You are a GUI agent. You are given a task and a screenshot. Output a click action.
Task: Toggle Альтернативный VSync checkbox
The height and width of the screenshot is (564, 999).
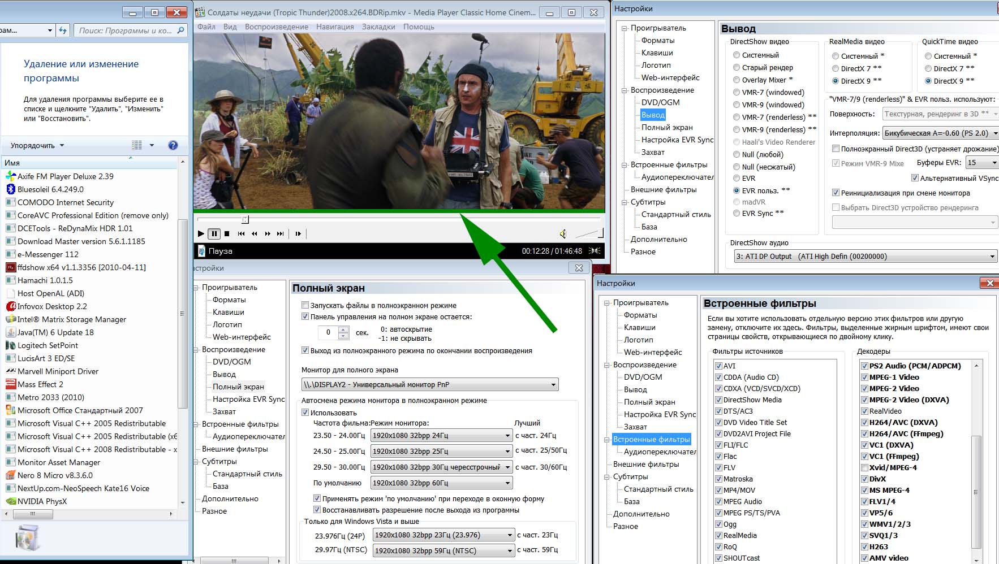[x=915, y=178]
